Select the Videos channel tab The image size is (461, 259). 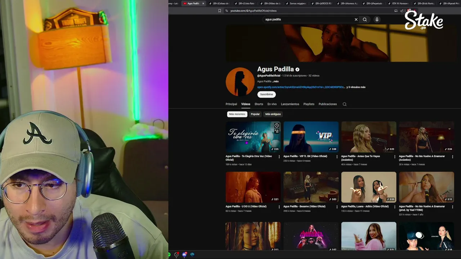point(246,104)
